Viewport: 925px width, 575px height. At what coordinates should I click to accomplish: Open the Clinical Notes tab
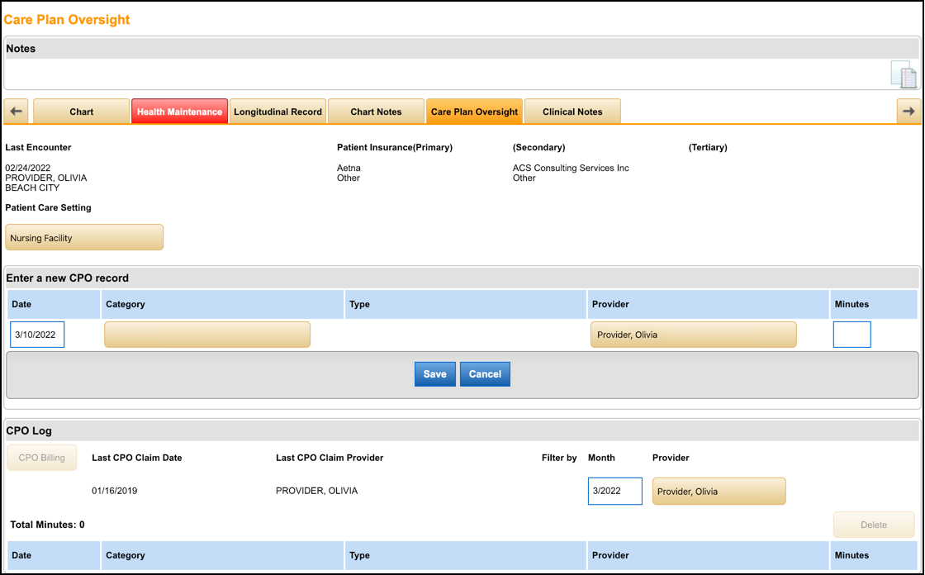(x=572, y=111)
